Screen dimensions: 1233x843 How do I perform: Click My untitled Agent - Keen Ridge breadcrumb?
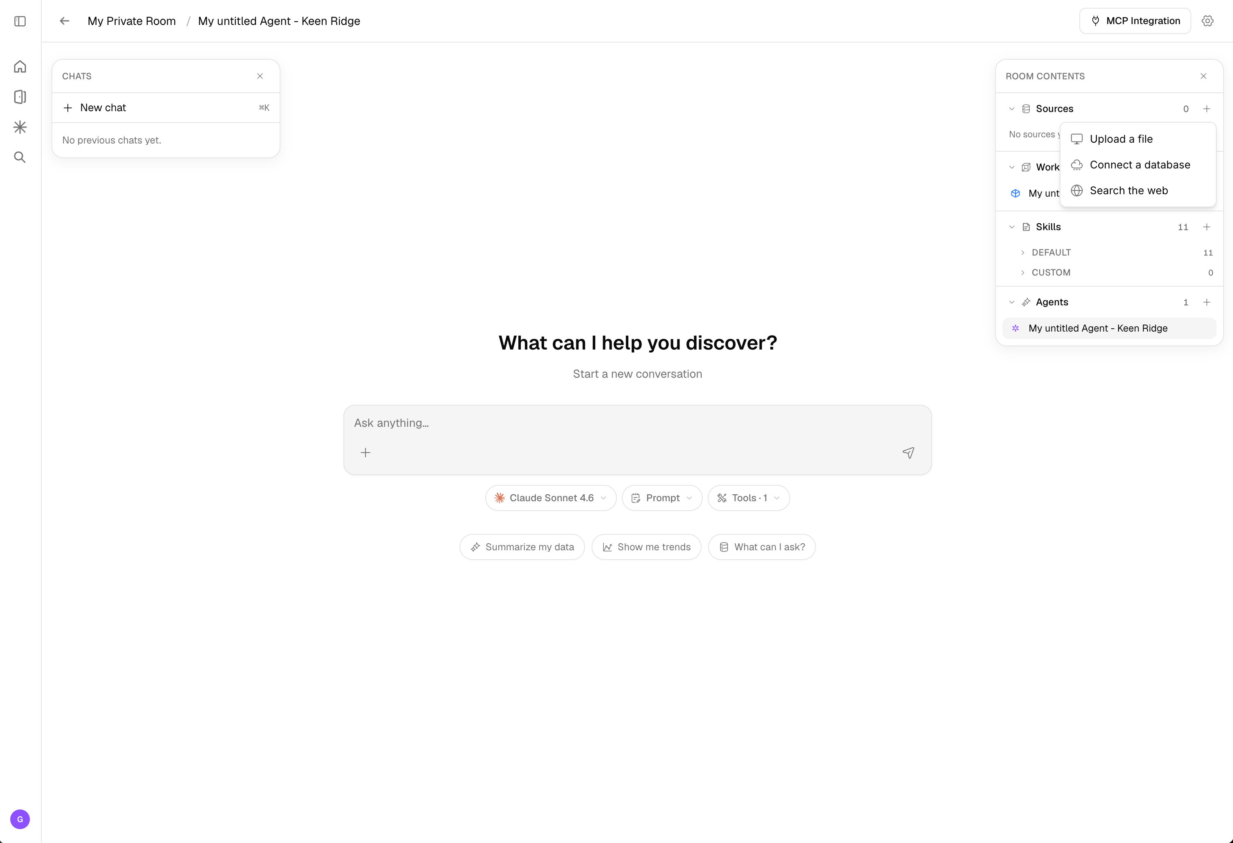coord(279,21)
